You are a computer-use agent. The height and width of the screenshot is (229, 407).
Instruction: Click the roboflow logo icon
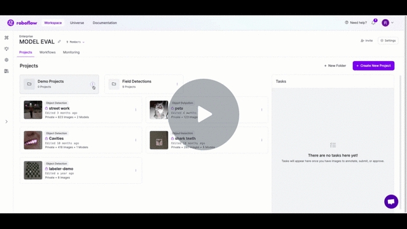tap(11, 23)
